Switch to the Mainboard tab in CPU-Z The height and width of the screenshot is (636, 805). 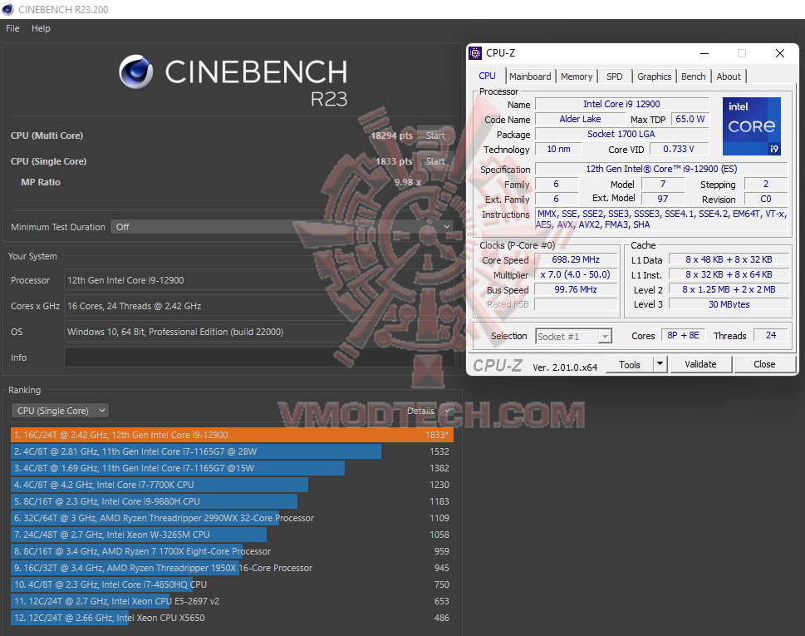click(x=530, y=76)
